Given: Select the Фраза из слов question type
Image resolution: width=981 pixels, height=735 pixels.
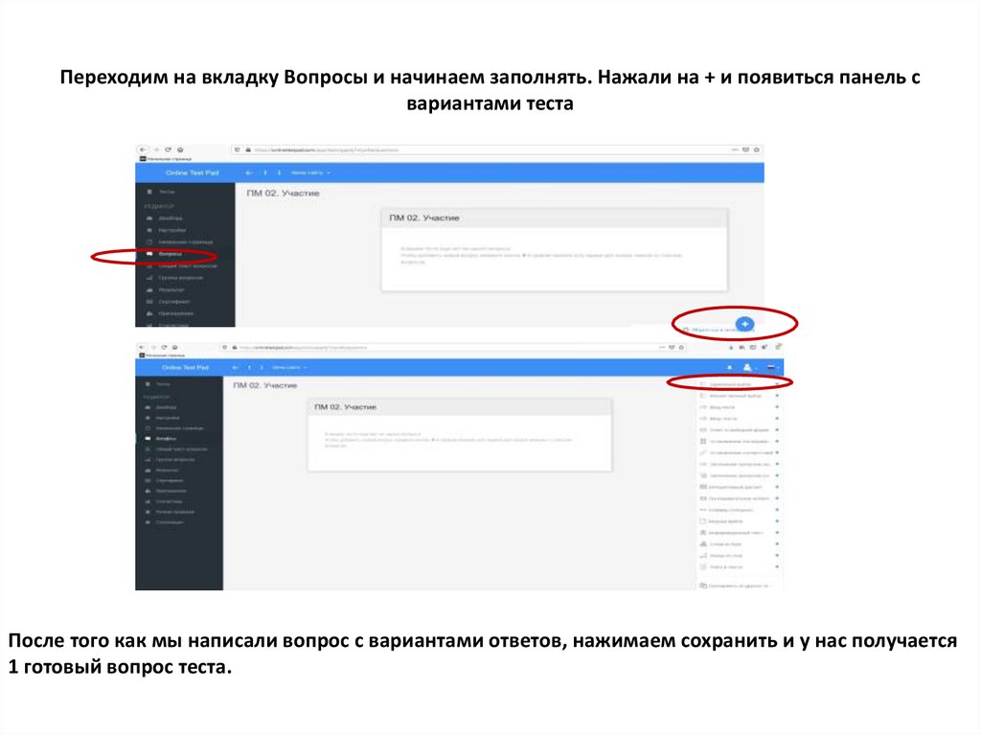Looking at the screenshot, I should (739, 555).
